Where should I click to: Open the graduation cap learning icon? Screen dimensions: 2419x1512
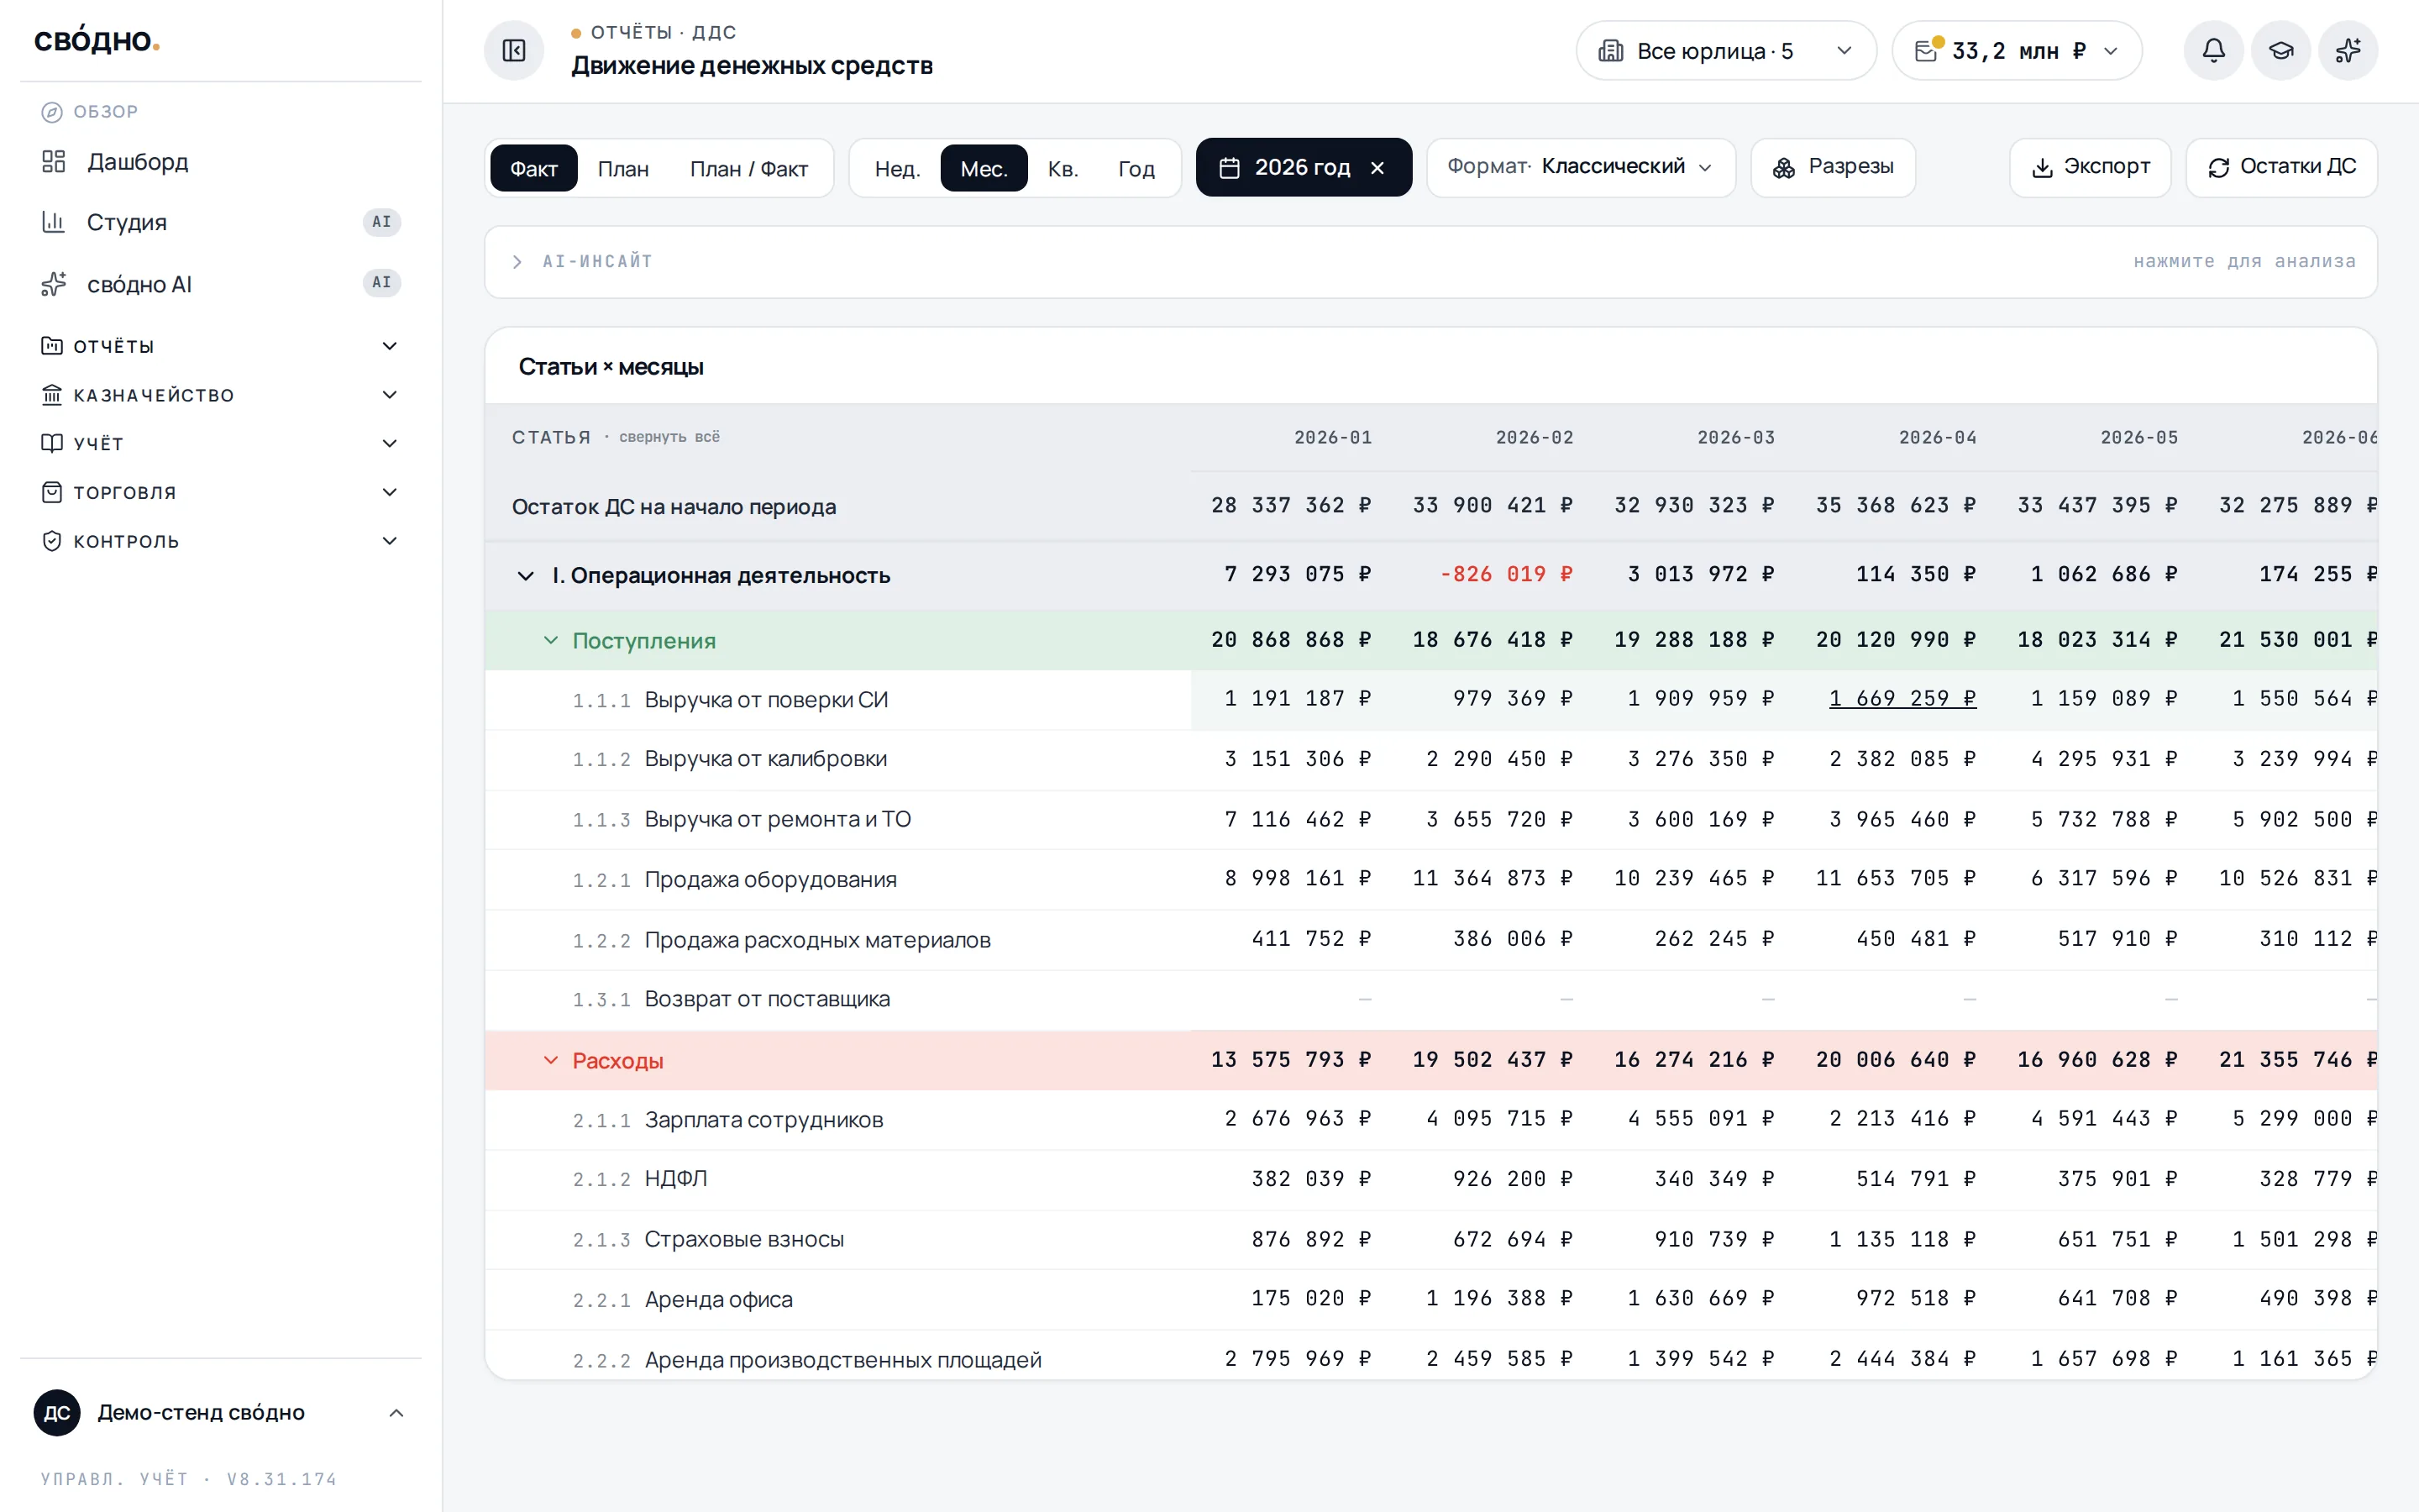click(x=2280, y=51)
